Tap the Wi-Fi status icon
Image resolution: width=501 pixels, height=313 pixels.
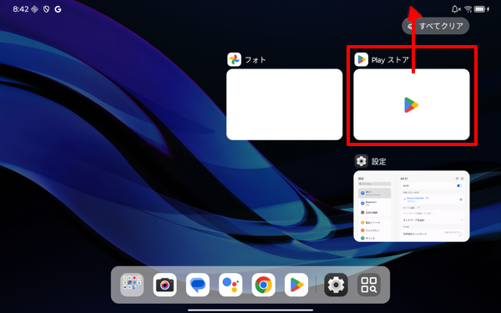[468, 9]
